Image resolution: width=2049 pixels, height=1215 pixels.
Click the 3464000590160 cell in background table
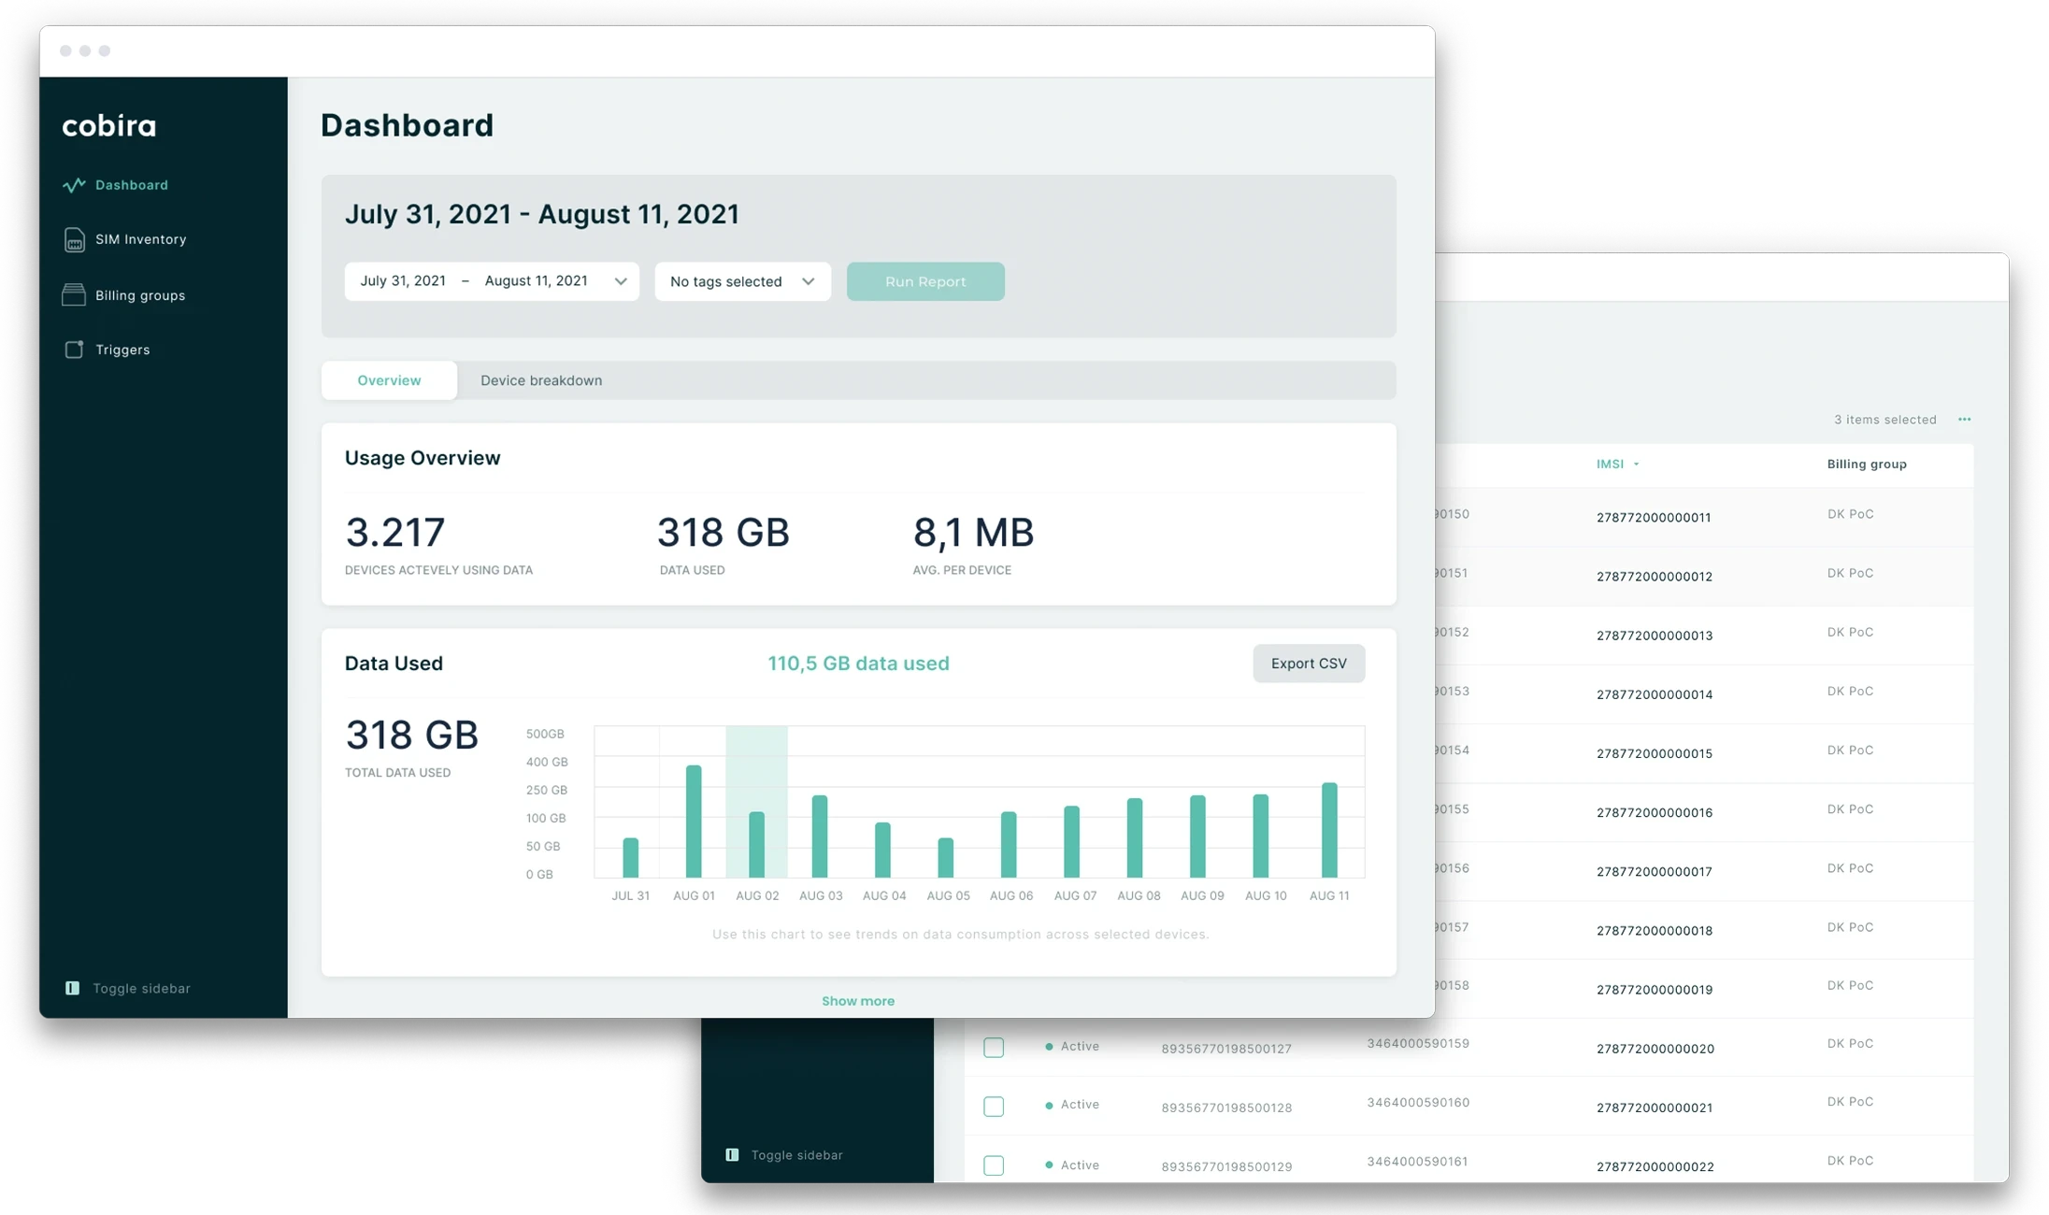1418,1102
